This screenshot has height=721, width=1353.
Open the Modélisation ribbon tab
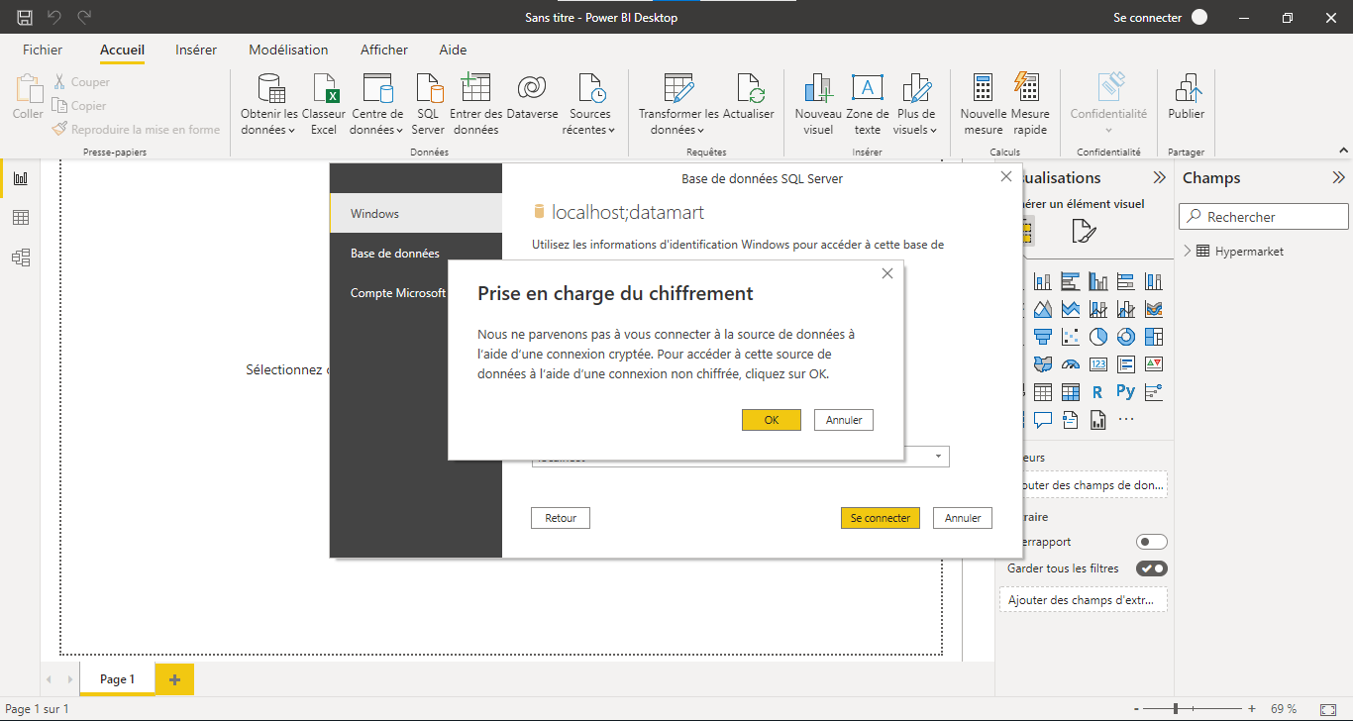pos(288,50)
